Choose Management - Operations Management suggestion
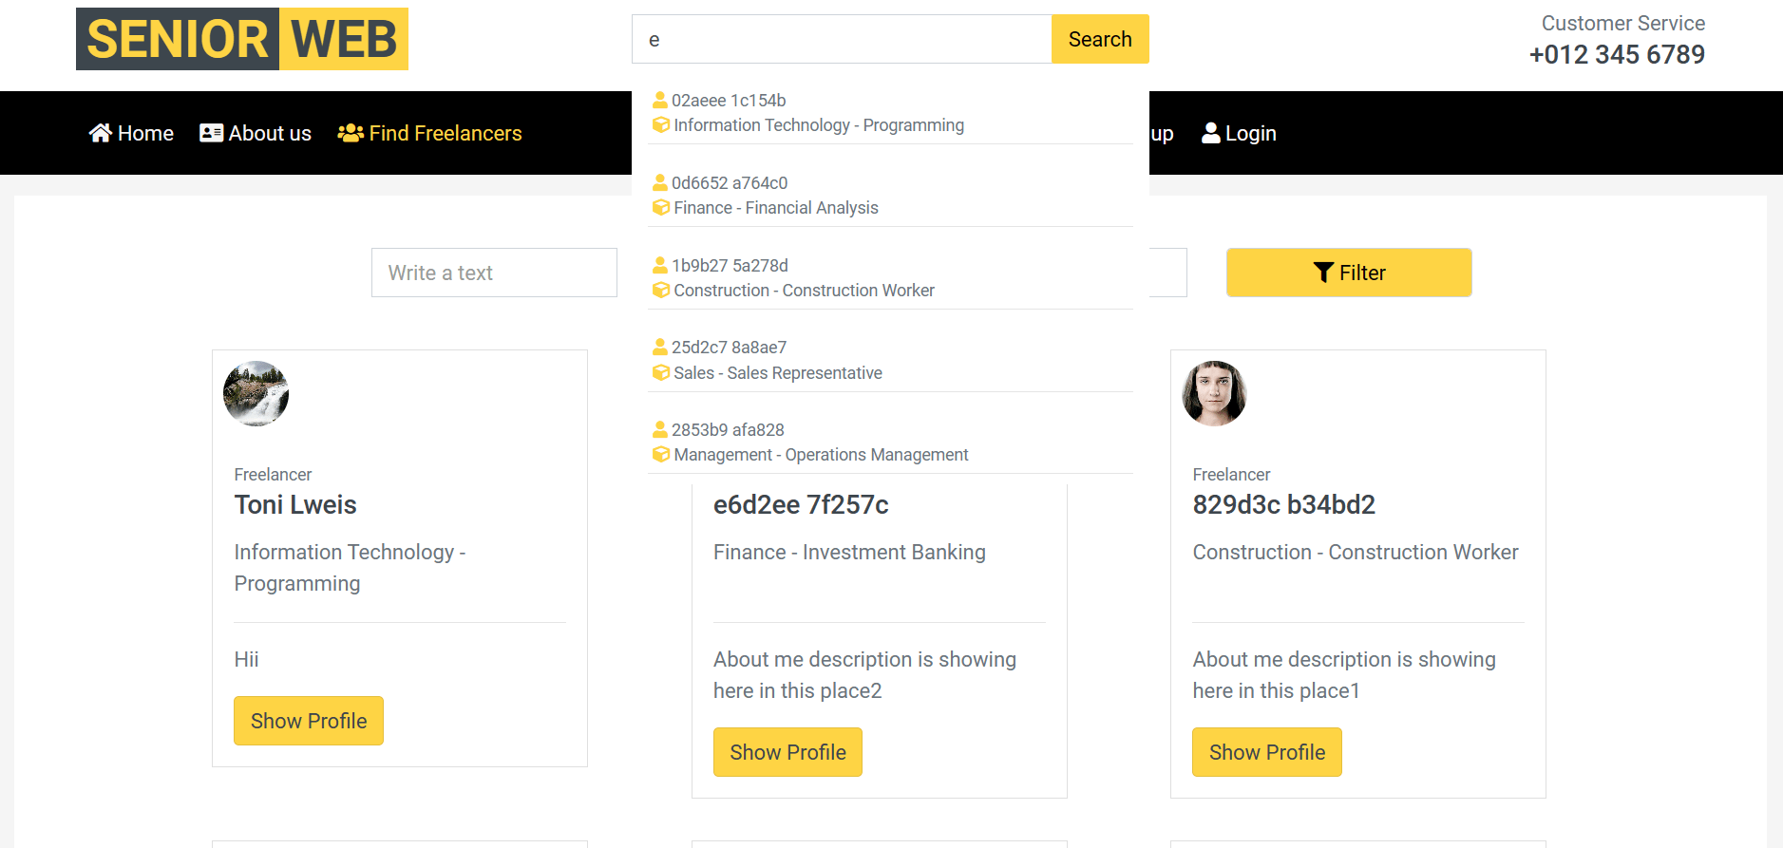Viewport: 1783px width, 848px height. point(821,455)
